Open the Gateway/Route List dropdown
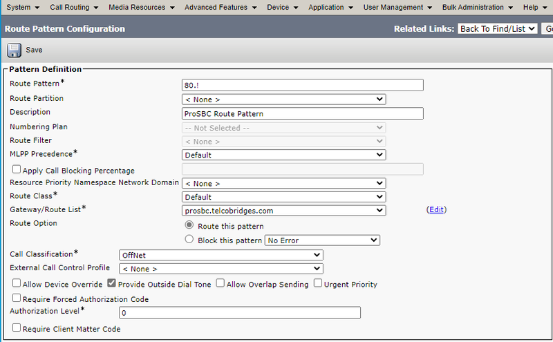 click(x=283, y=211)
